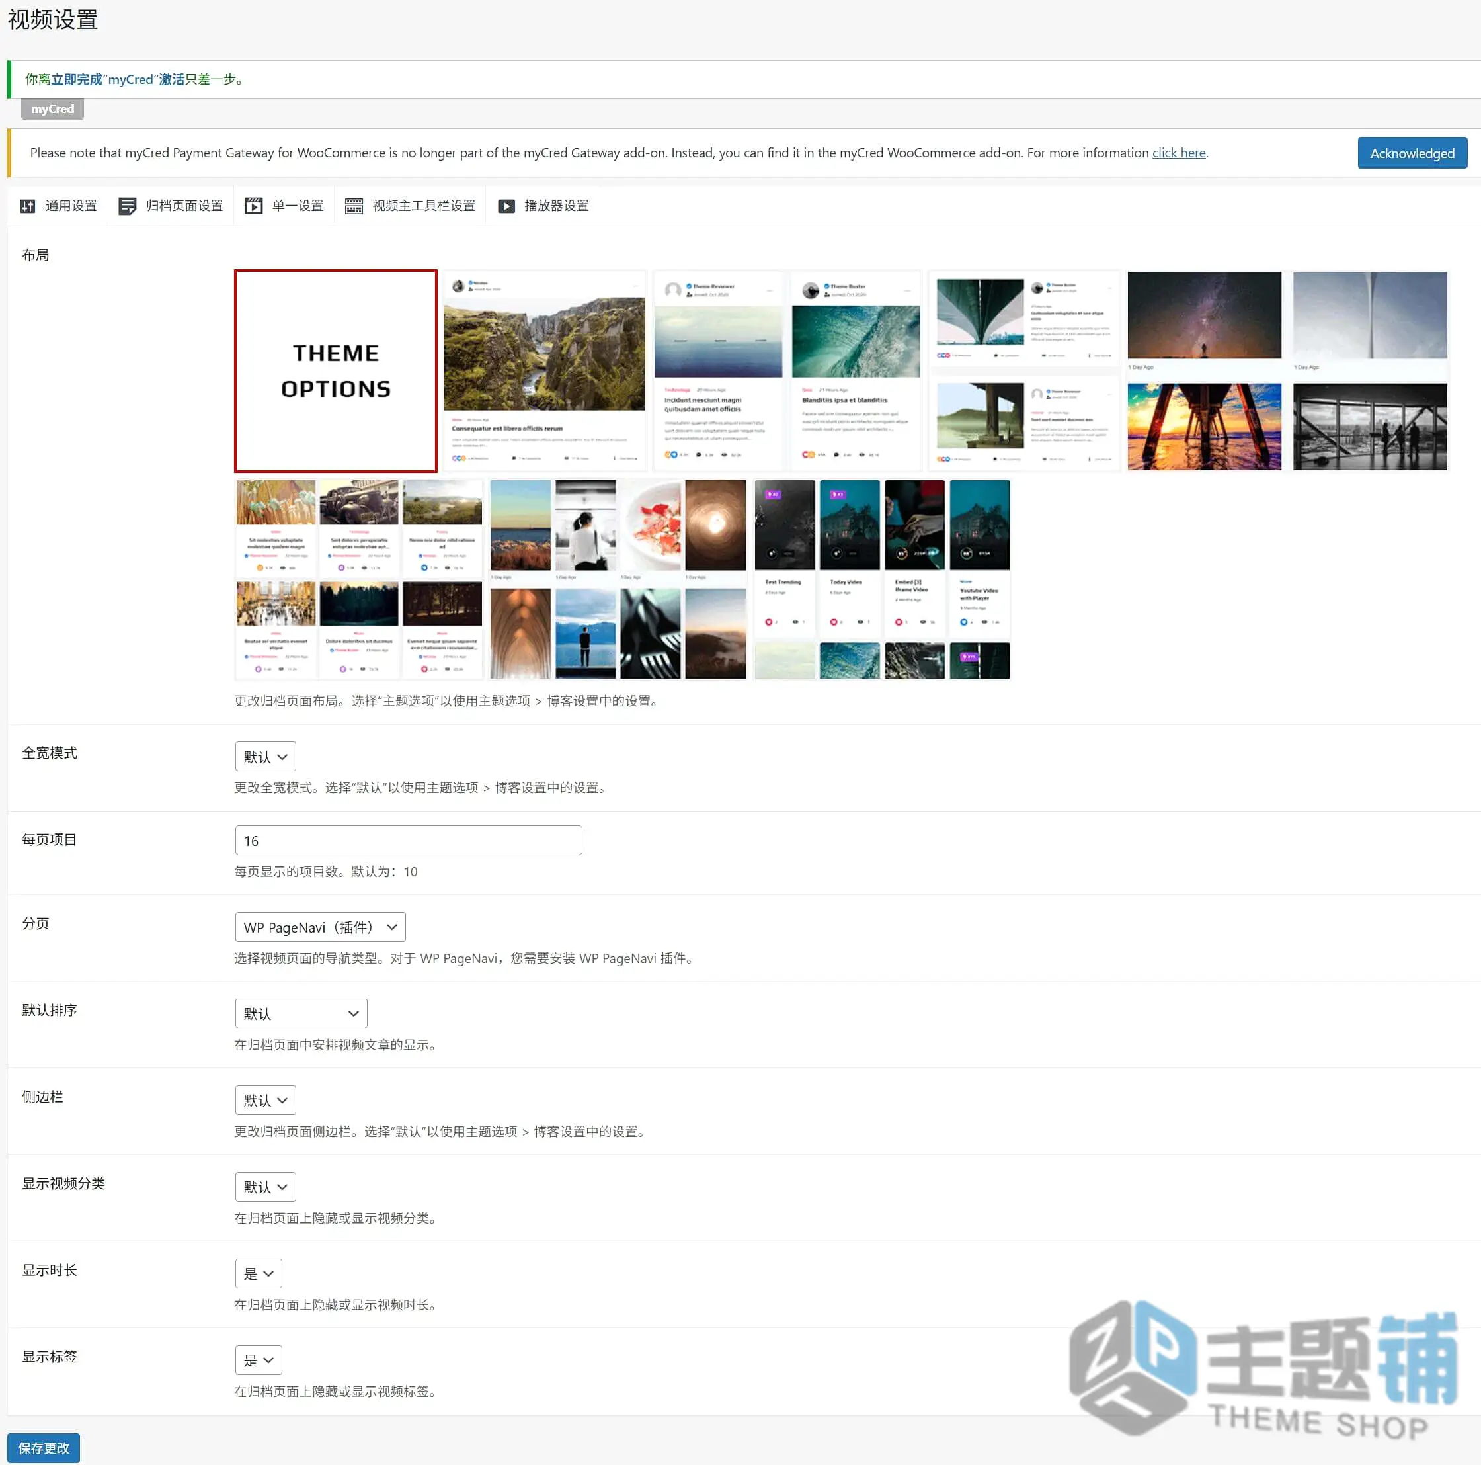Viewport: 1481px width, 1465px height.
Task: Click the 每页项目 number field
Action: tap(409, 841)
